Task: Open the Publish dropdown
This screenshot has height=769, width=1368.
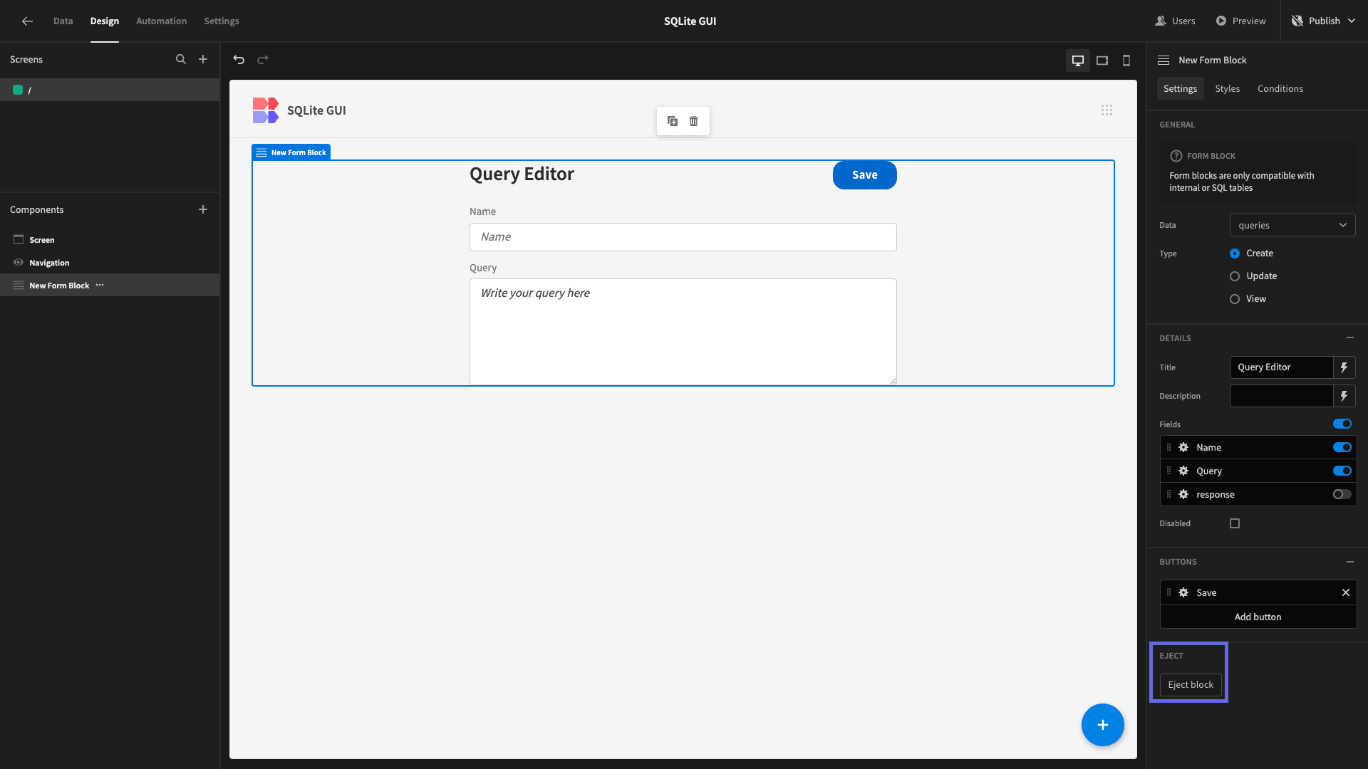Action: click(x=1324, y=21)
